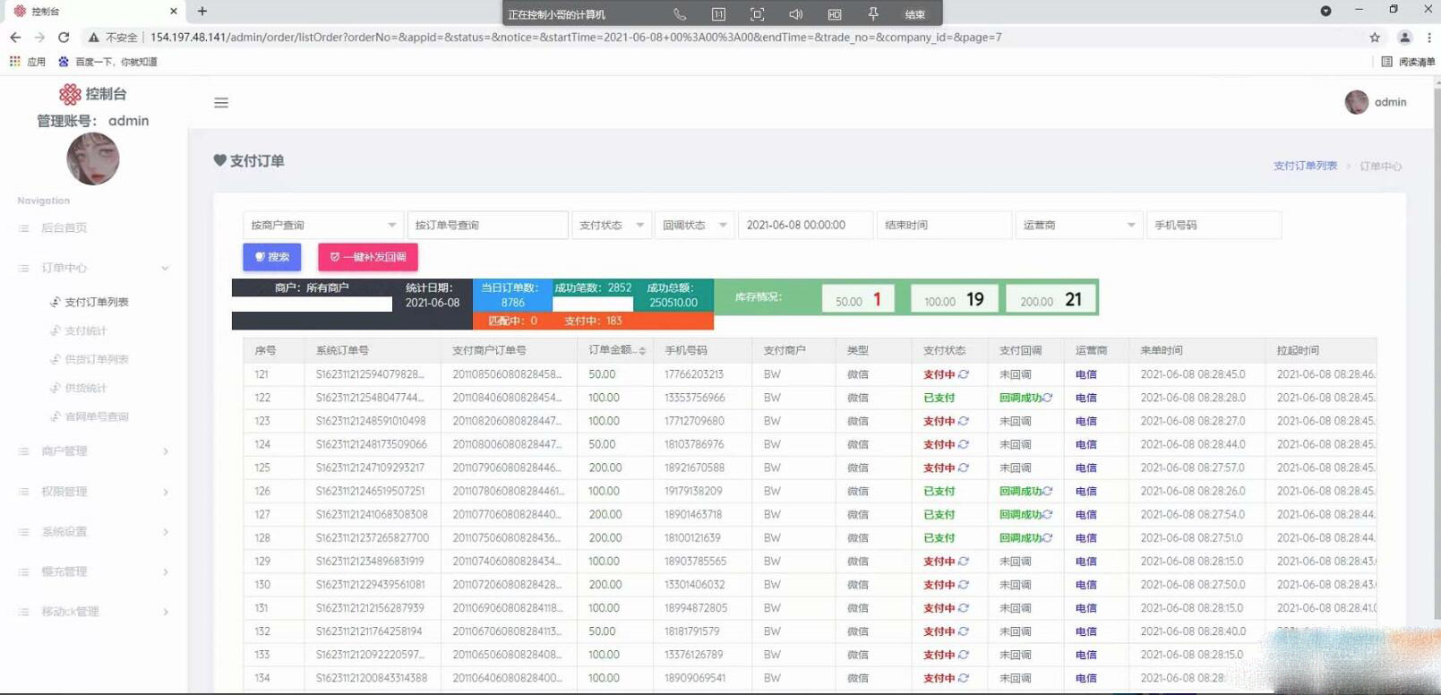Click the pin icon in the remote control bar
The image size is (1441, 695).
[873, 14]
